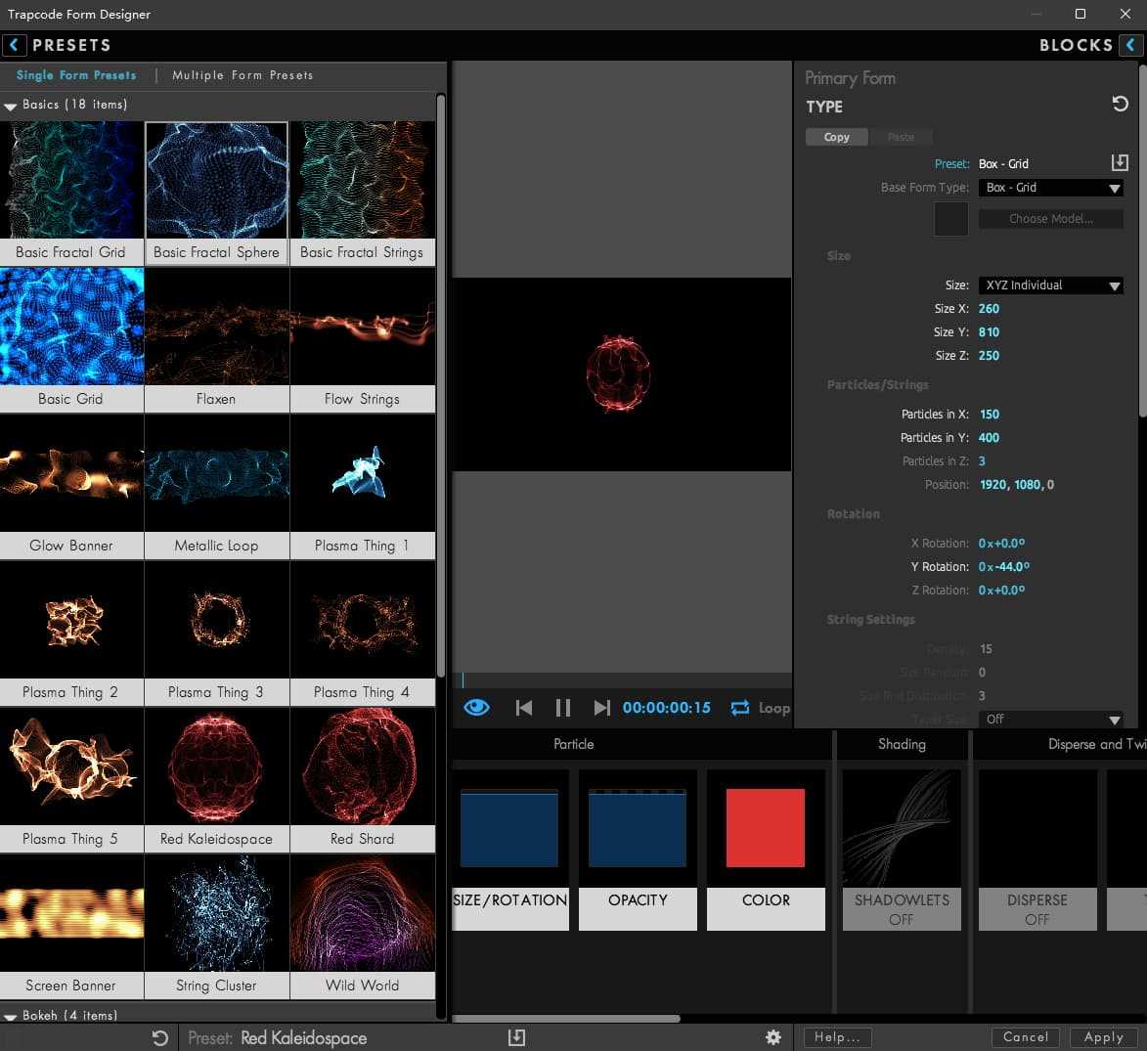Go back using the PRESETS chevron arrow

click(14, 44)
